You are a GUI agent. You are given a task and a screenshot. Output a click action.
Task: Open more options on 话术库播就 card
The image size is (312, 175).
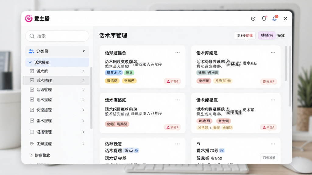pyautogui.click(x=178, y=100)
